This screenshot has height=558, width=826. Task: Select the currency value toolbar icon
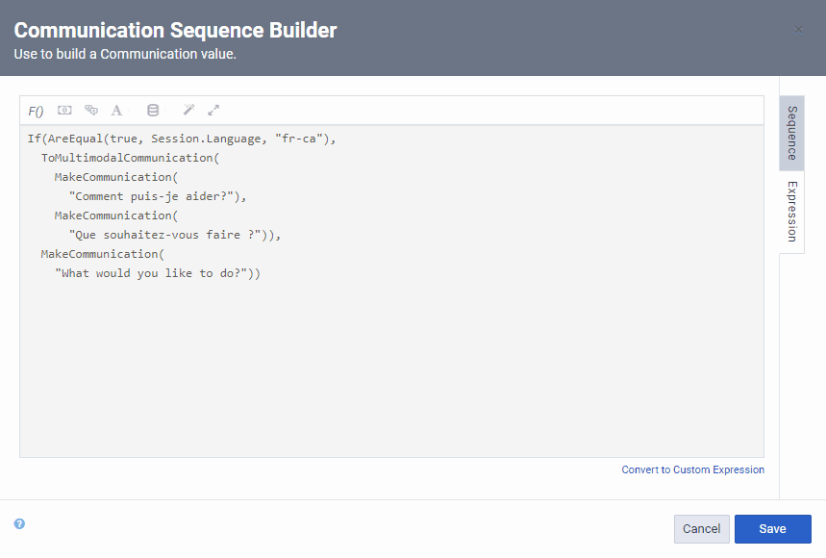click(64, 110)
